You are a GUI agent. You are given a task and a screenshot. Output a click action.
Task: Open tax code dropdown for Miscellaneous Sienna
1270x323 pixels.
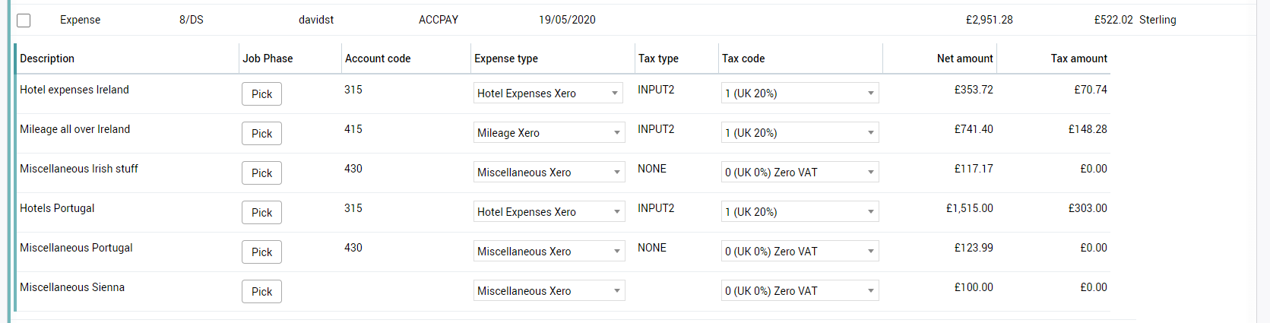(800, 291)
